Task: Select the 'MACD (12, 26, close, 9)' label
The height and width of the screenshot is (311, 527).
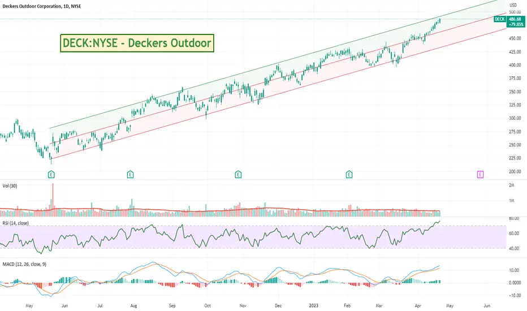Action: (x=24, y=264)
